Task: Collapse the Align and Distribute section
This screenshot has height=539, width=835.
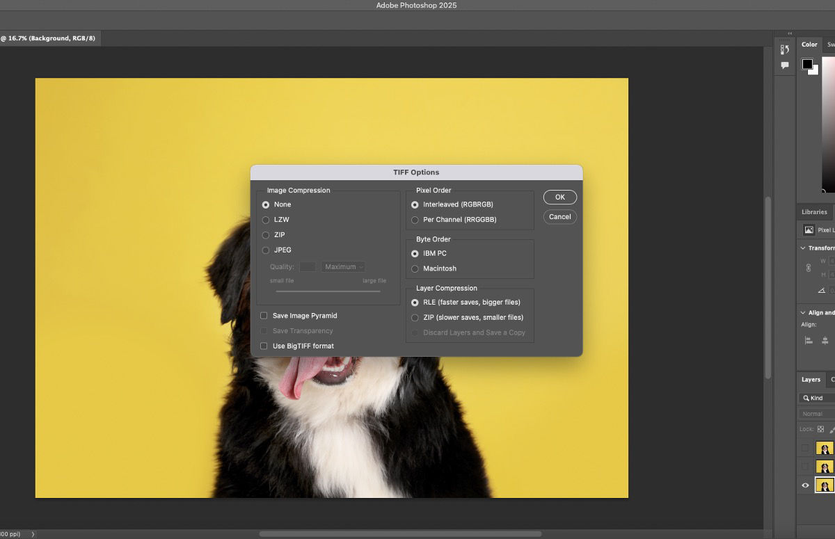Action: click(x=803, y=313)
